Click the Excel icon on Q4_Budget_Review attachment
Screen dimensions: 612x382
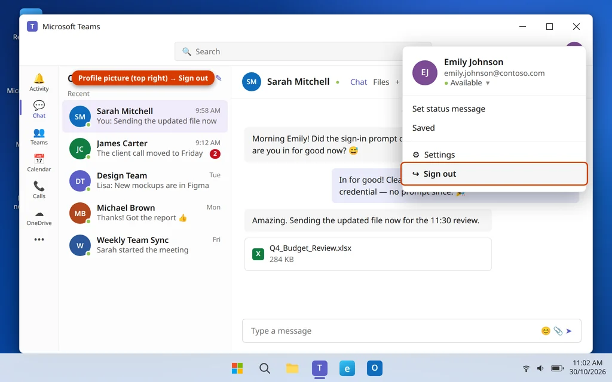click(x=258, y=254)
